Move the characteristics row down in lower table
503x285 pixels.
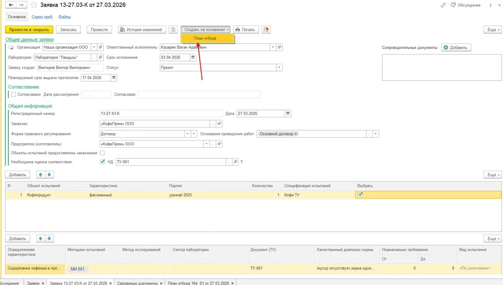(49, 239)
